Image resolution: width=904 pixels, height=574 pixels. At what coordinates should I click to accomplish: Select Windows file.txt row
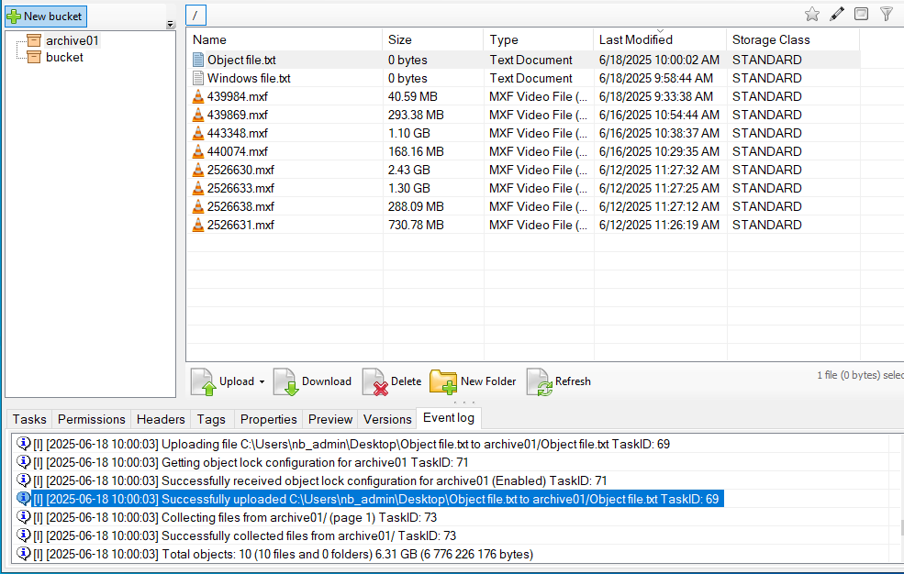(523, 78)
